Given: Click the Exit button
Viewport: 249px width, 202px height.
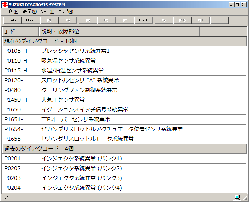Looking at the screenshot, I should pos(219,20).
